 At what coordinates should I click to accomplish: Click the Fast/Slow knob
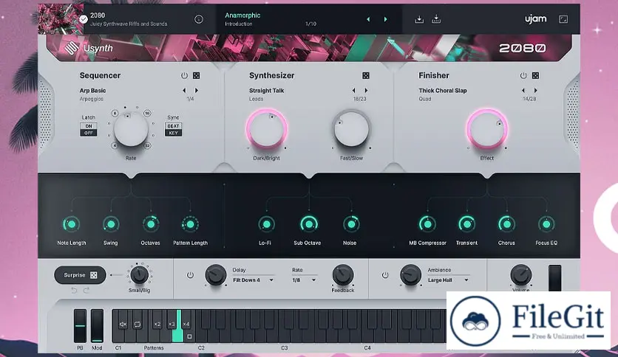coord(351,129)
